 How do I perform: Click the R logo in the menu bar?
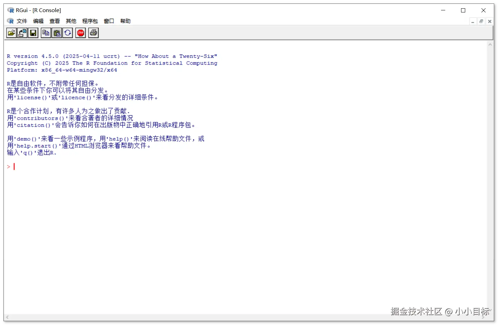[10, 21]
